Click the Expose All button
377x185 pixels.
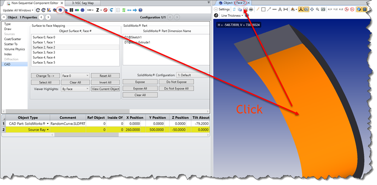[x=140, y=88]
